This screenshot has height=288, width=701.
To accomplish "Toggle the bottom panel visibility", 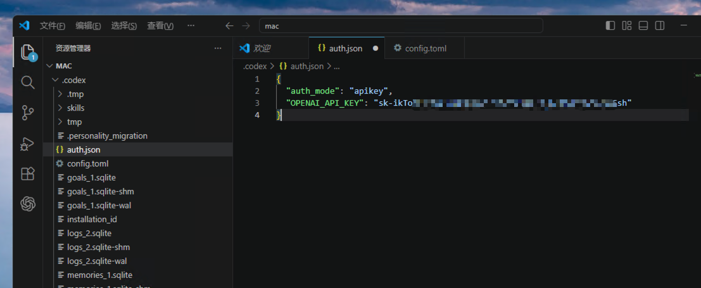I will [x=643, y=25].
